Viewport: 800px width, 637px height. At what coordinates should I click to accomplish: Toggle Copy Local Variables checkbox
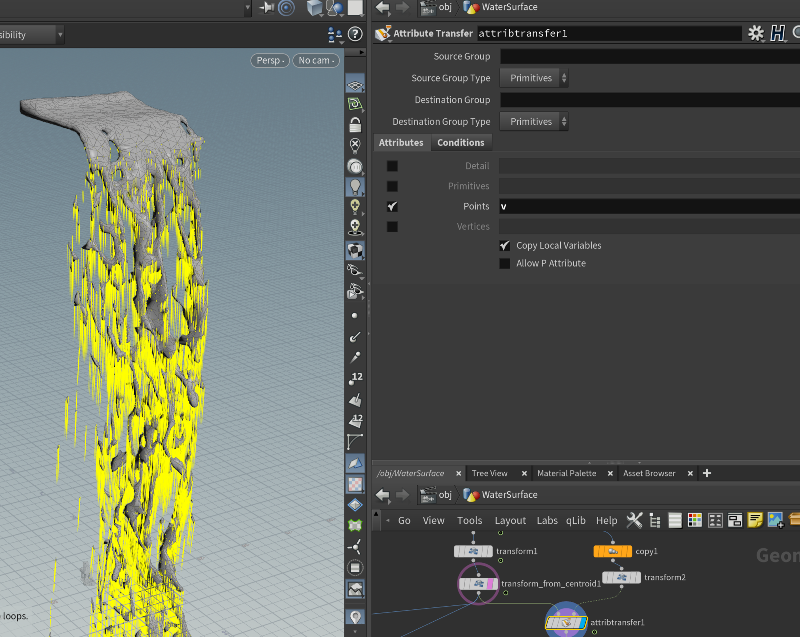coord(505,246)
